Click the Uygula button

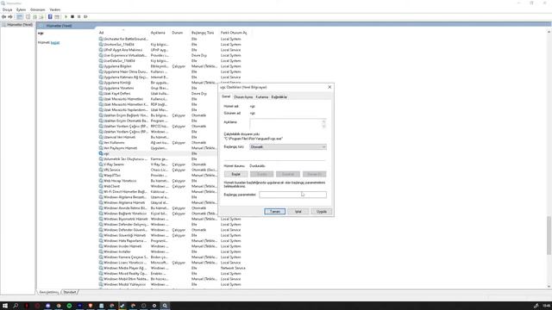tap(322, 212)
